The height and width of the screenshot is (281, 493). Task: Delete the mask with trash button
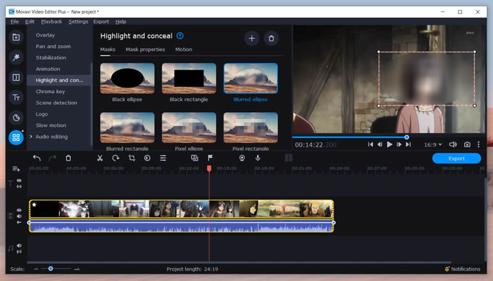[x=271, y=38]
